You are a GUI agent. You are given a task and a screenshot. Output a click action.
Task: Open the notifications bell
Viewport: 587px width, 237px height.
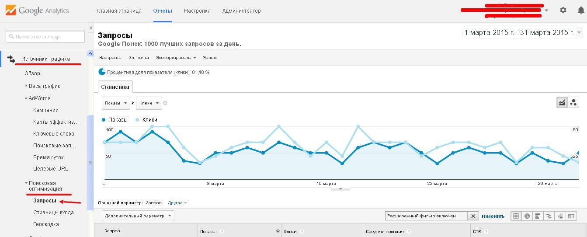click(581, 10)
